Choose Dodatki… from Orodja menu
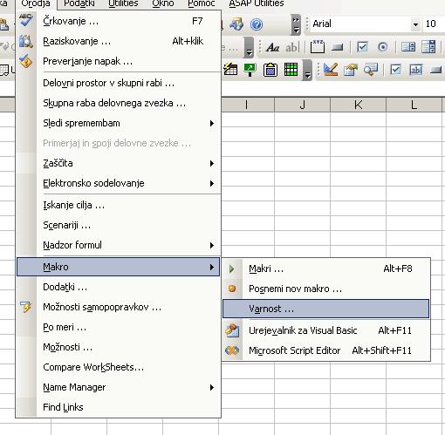Viewport: 445px width, 435px height. 119,287
